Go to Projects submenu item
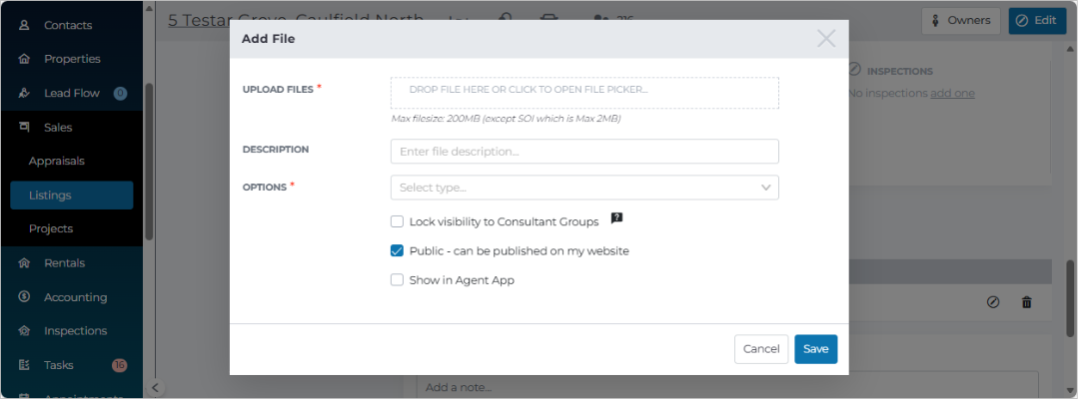Screen dimensions: 1079x399 (51, 228)
